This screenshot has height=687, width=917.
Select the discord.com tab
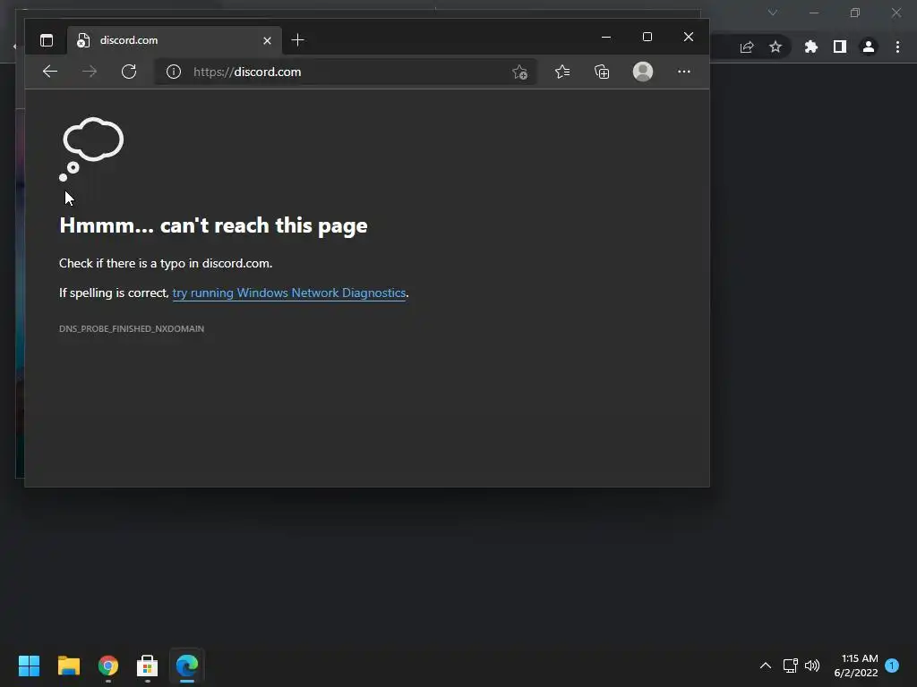click(x=175, y=40)
